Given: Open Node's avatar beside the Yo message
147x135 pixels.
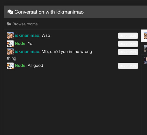Looking at the screenshot, I should coord(10,44).
